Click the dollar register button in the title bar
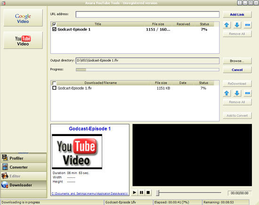 pos(239,3)
